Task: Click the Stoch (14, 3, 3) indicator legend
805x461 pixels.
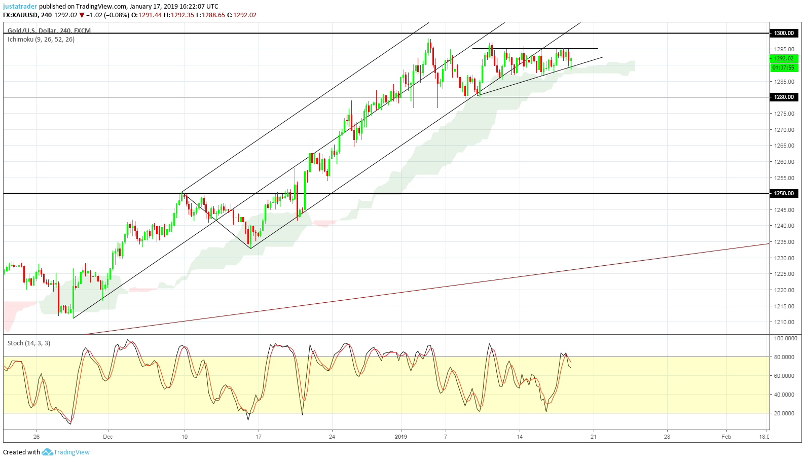Action: 29,343
